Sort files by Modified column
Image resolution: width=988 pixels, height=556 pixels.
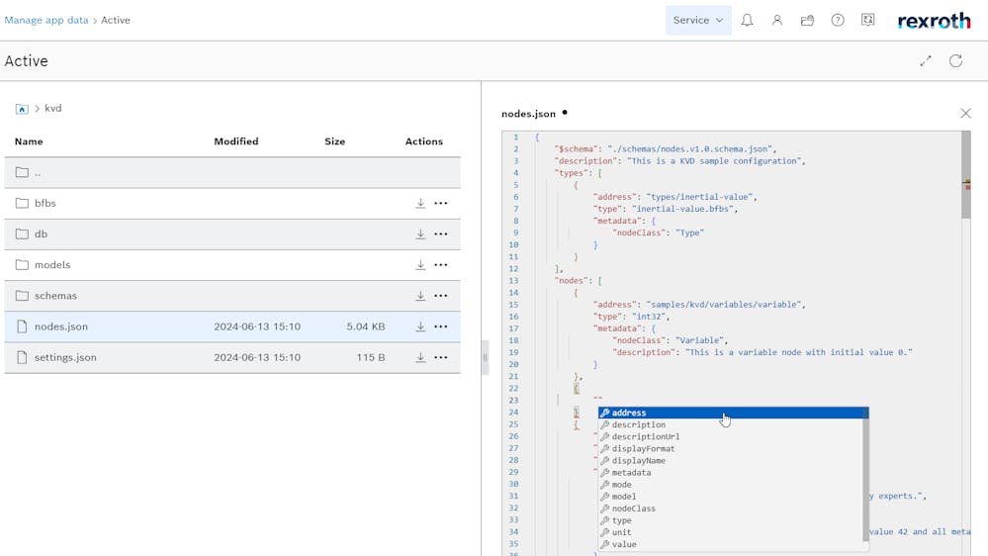point(236,141)
